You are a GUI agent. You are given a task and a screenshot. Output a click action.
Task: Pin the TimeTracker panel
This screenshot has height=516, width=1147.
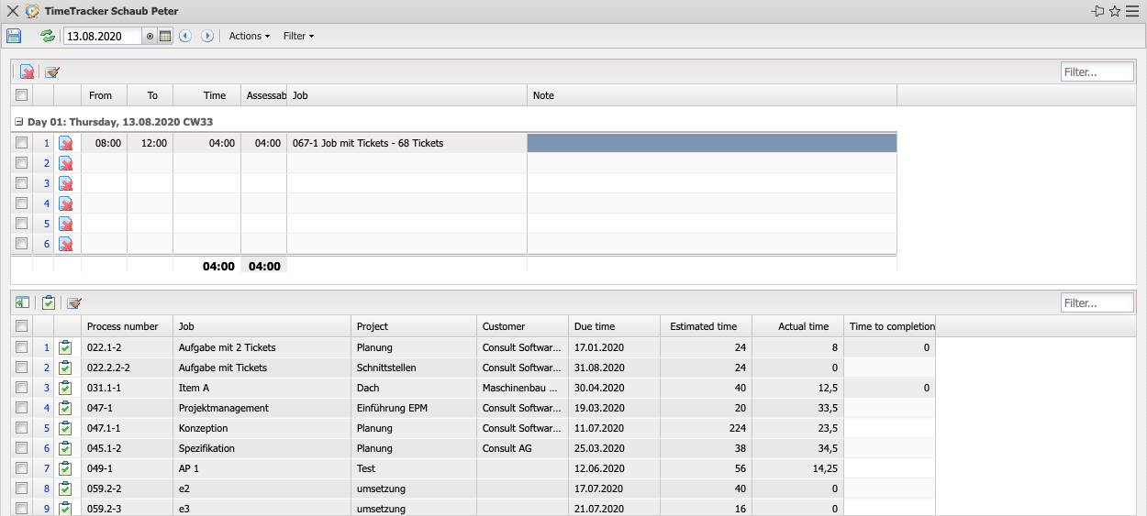1097,11
